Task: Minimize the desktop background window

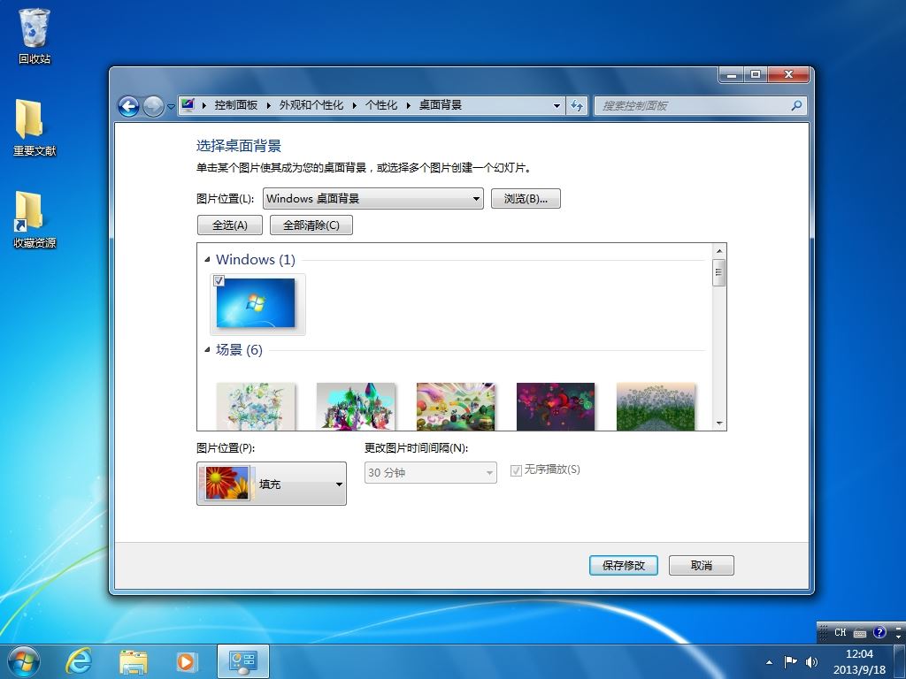Action: pos(732,74)
